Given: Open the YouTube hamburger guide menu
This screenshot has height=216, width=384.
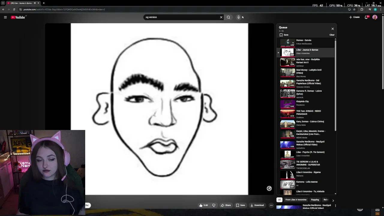Looking at the screenshot, I should tap(5, 17).
